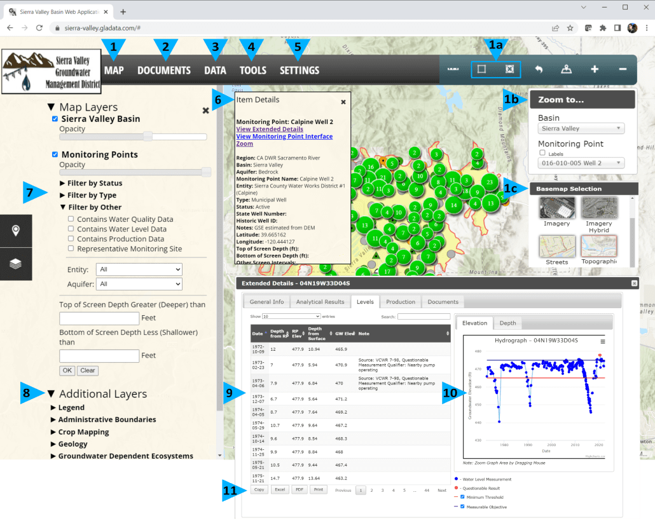Enable Contains Water Quality Data filter
The image size is (655, 523).
click(71, 220)
